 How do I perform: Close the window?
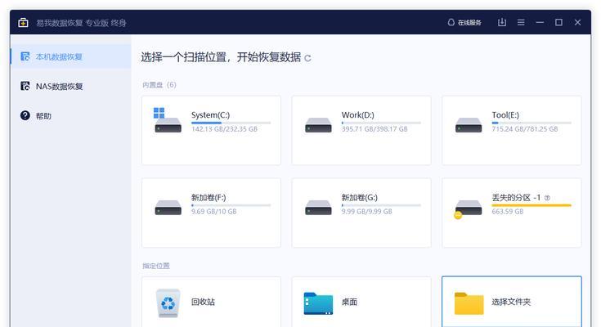pos(577,23)
